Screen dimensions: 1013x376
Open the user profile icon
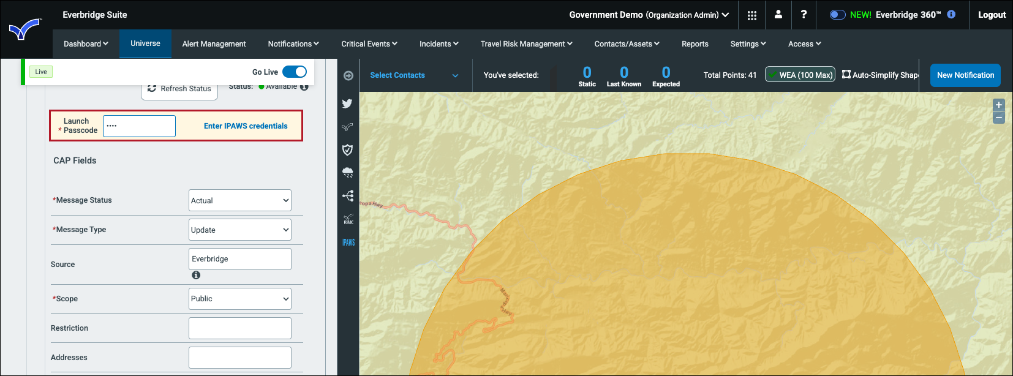pyautogui.click(x=778, y=15)
